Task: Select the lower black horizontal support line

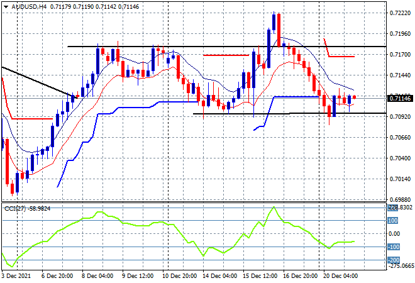Action: 289,114
